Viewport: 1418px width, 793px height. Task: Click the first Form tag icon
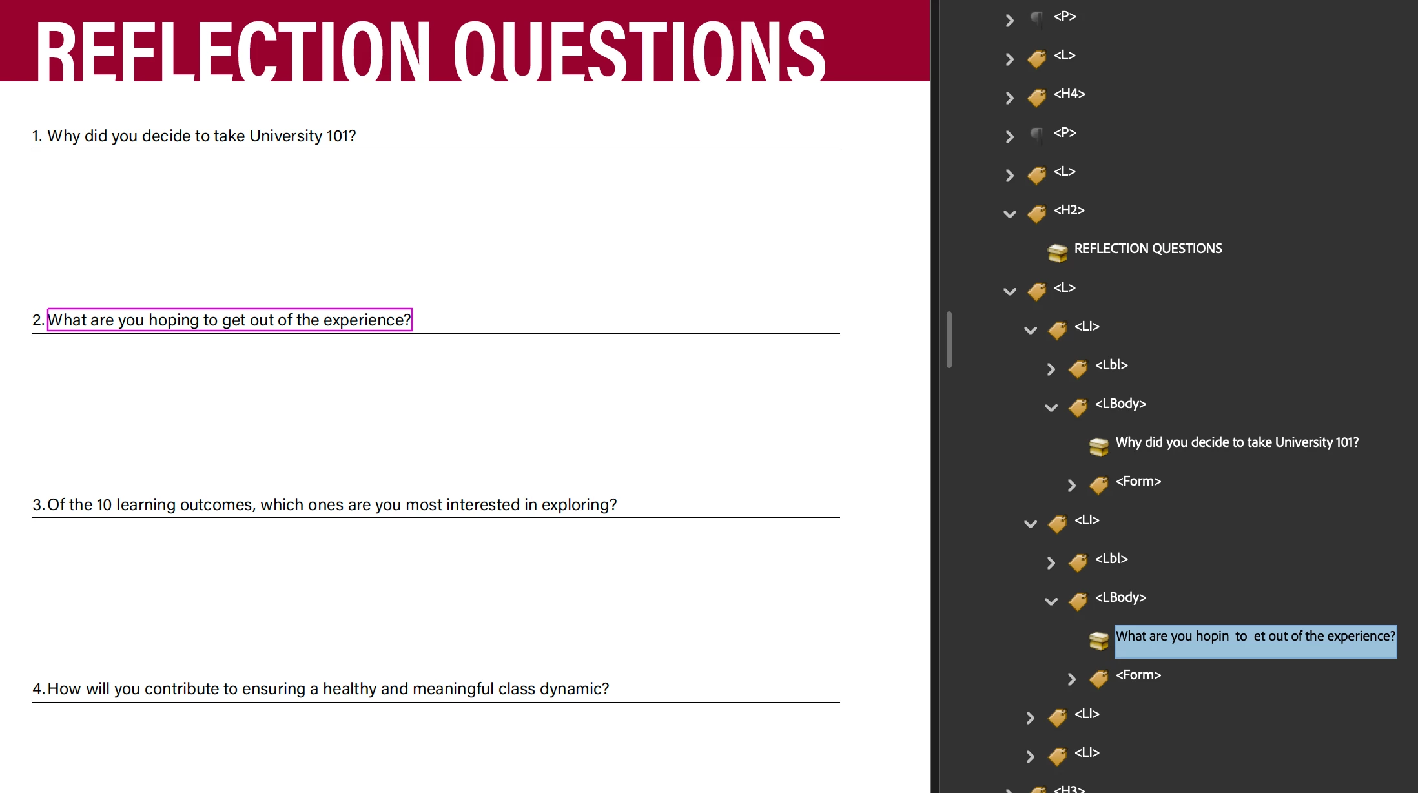(1099, 484)
